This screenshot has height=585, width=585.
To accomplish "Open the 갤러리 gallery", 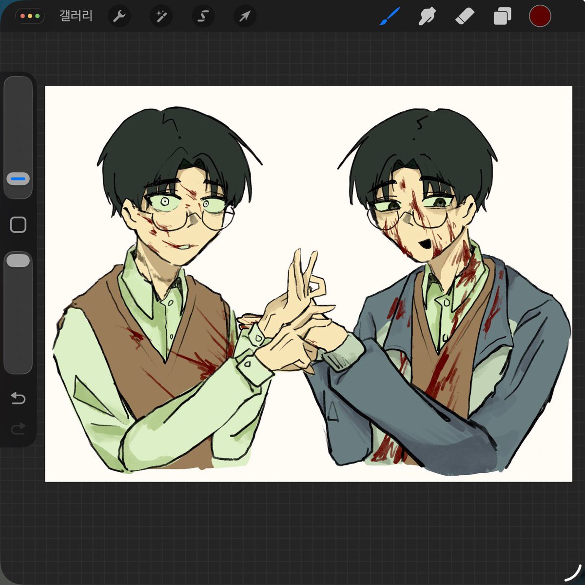I will coord(76,16).
